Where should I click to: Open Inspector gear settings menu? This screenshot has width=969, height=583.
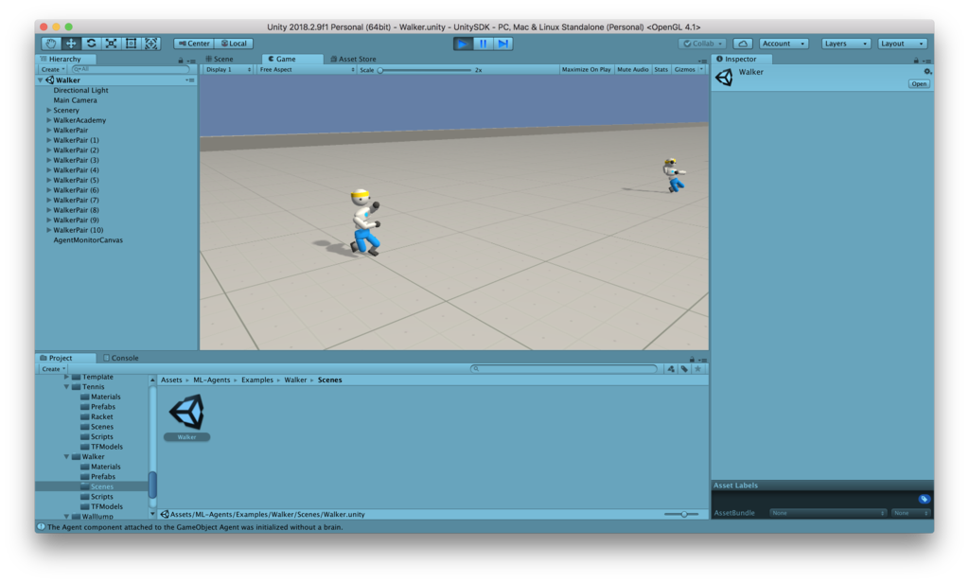(927, 72)
